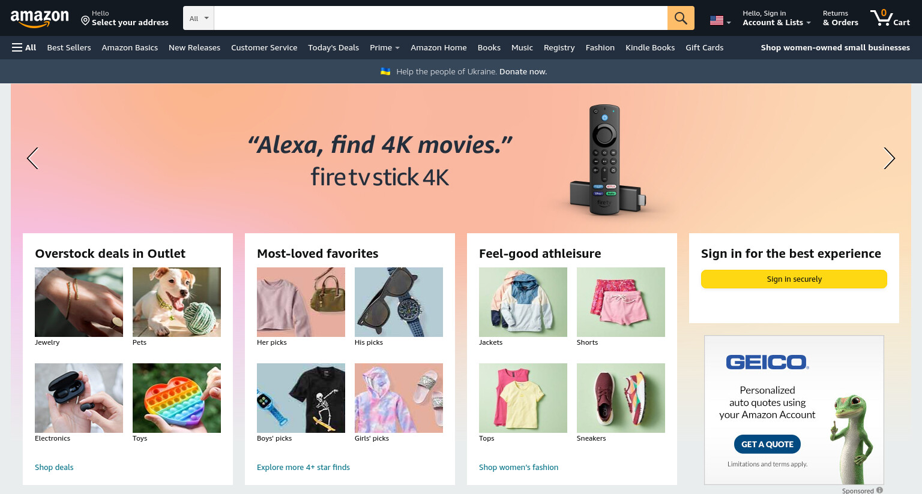Advance to the next carousel banner arrow
The height and width of the screenshot is (494, 922).
click(x=889, y=158)
